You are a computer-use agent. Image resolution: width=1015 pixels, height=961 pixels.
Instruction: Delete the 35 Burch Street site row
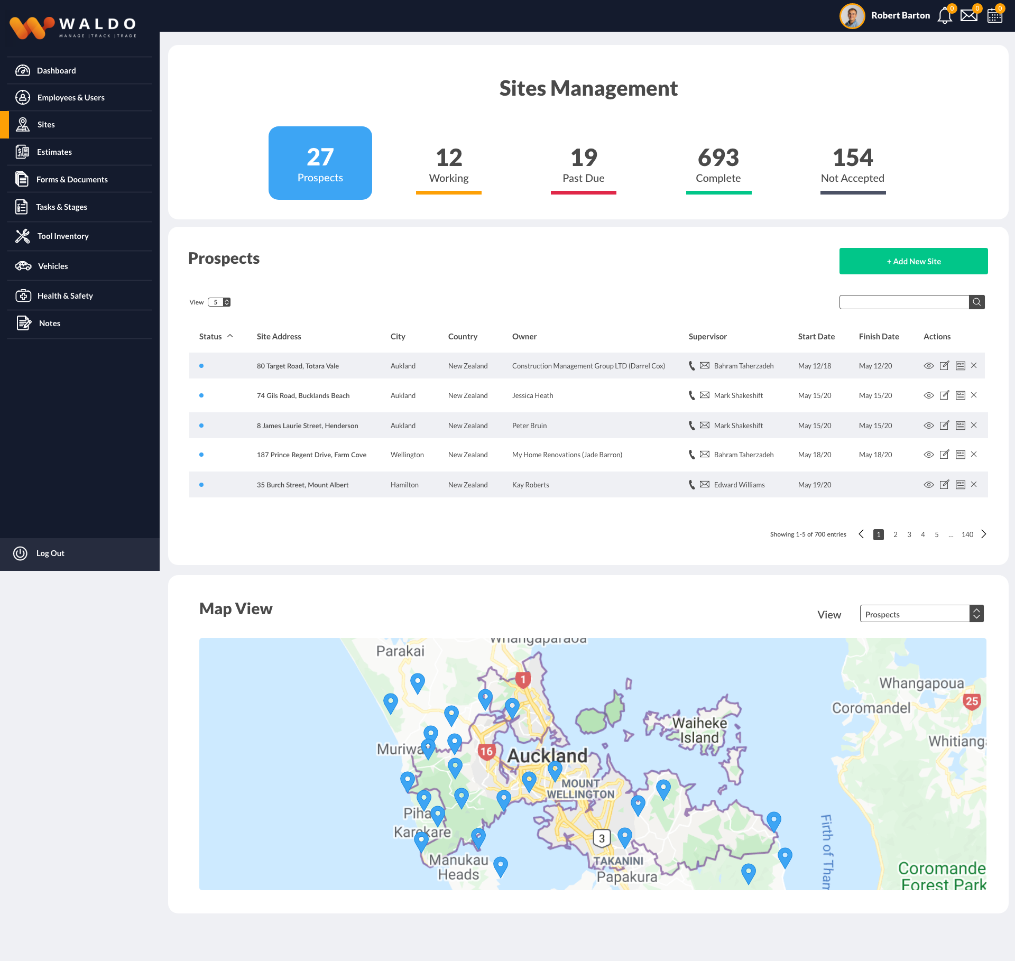(974, 485)
